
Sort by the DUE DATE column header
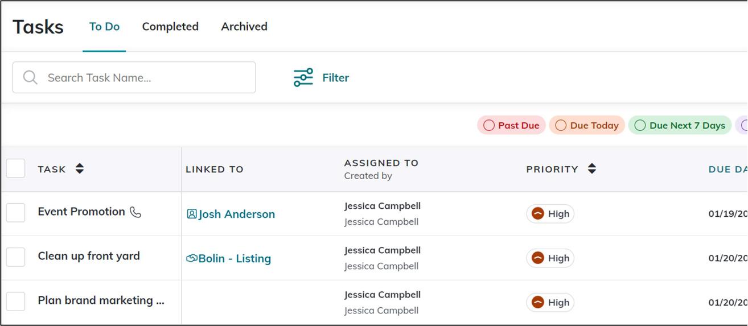pos(727,169)
